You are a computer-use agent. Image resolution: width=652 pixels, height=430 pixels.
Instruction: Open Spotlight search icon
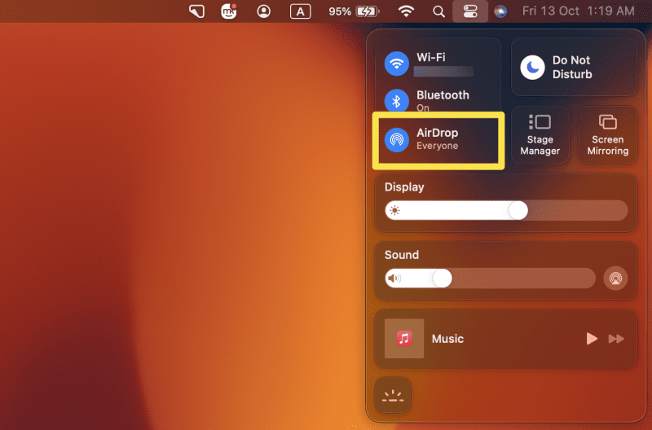coord(438,11)
